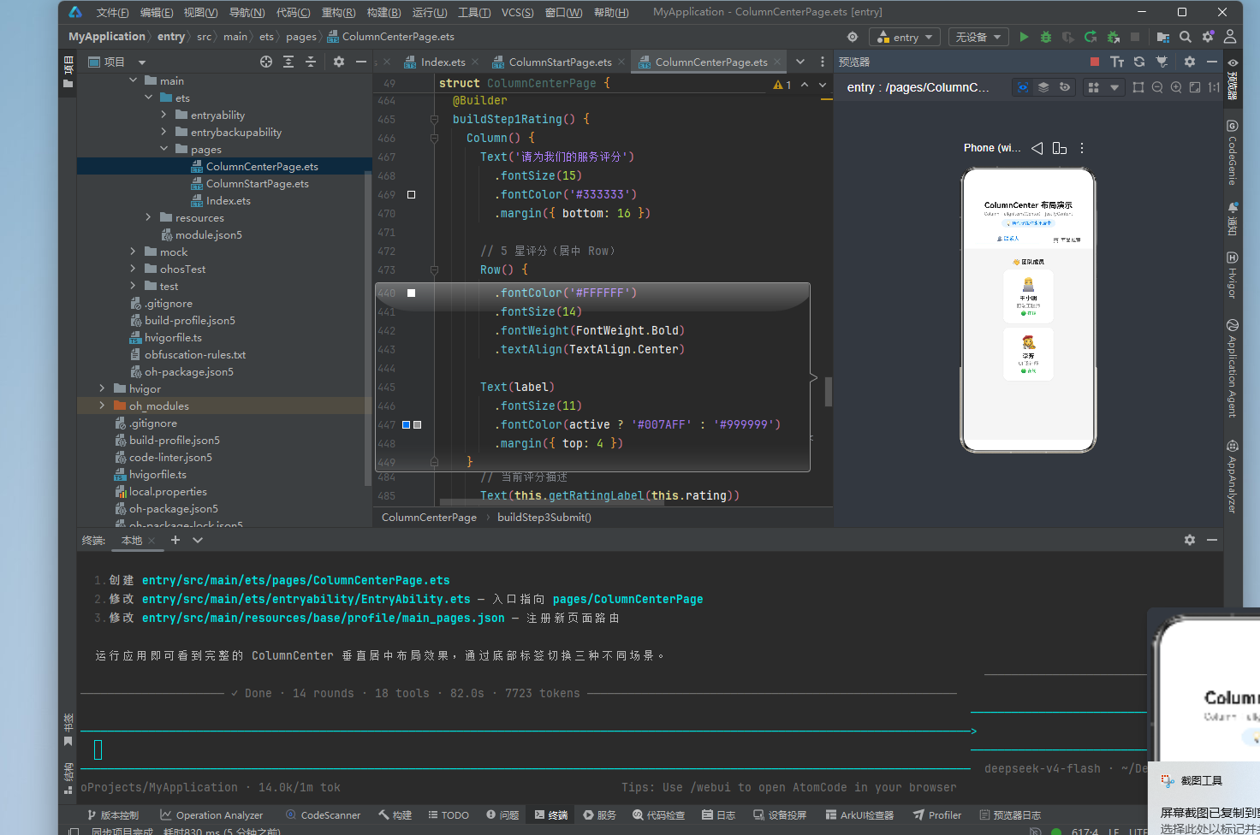Toggle the layers view in previewer
The width and height of the screenshot is (1260, 835).
[1043, 87]
